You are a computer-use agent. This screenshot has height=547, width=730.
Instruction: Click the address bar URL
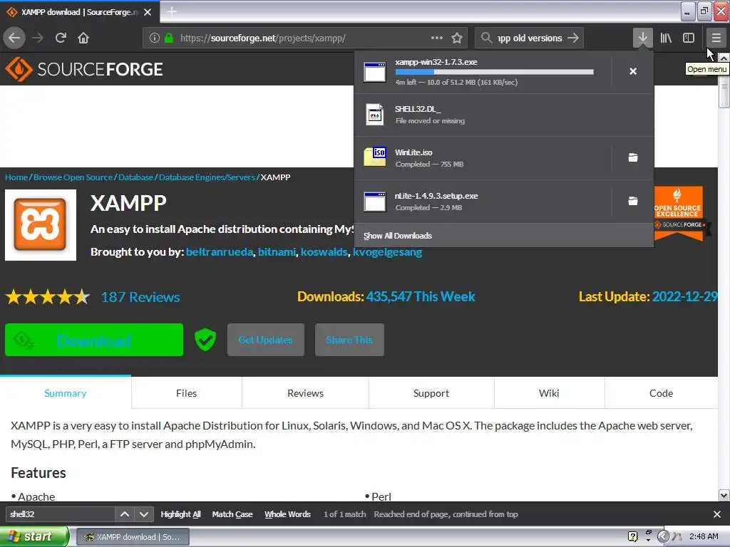(x=262, y=38)
